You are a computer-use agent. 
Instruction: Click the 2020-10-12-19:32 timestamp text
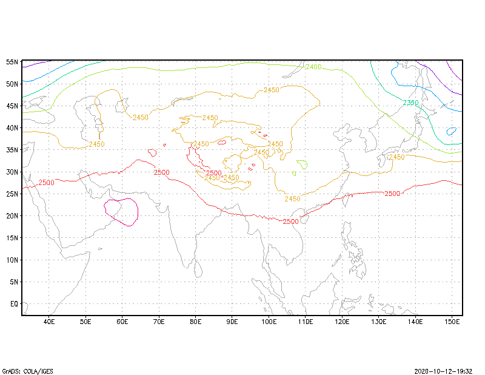pos(443,371)
